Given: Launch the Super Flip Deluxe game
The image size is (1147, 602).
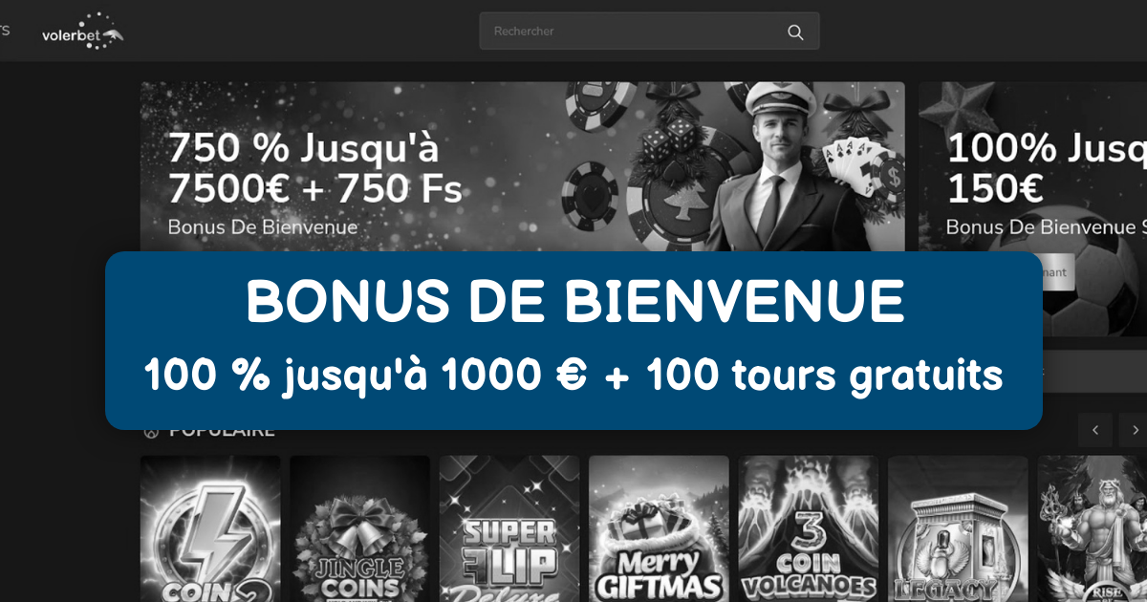Looking at the screenshot, I should pos(509,528).
